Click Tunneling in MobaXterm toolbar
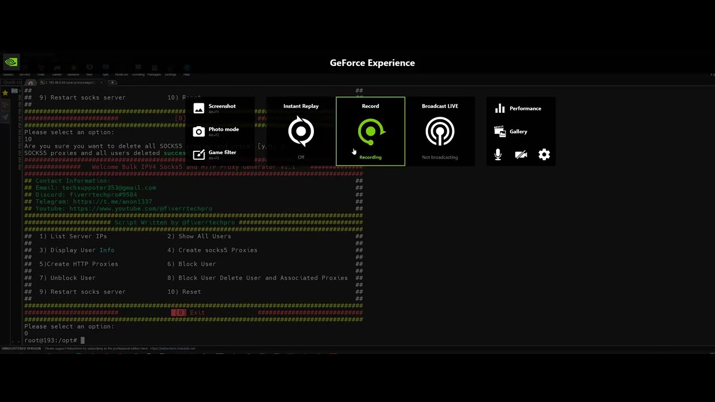The height and width of the screenshot is (402, 715). pyautogui.click(x=138, y=72)
